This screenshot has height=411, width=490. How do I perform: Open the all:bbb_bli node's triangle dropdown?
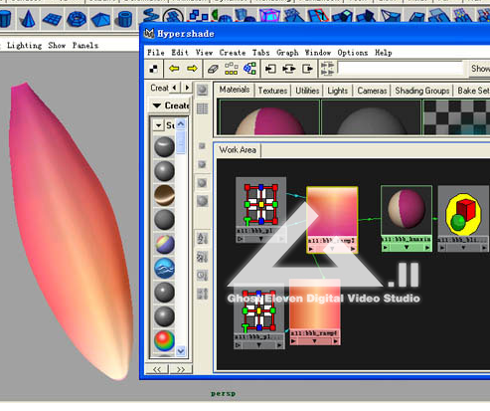463,248
